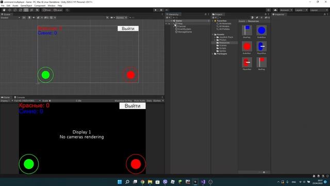This screenshot has width=330, height=186.
Task: Open the Layers dropdown
Action: coord(301,10)
